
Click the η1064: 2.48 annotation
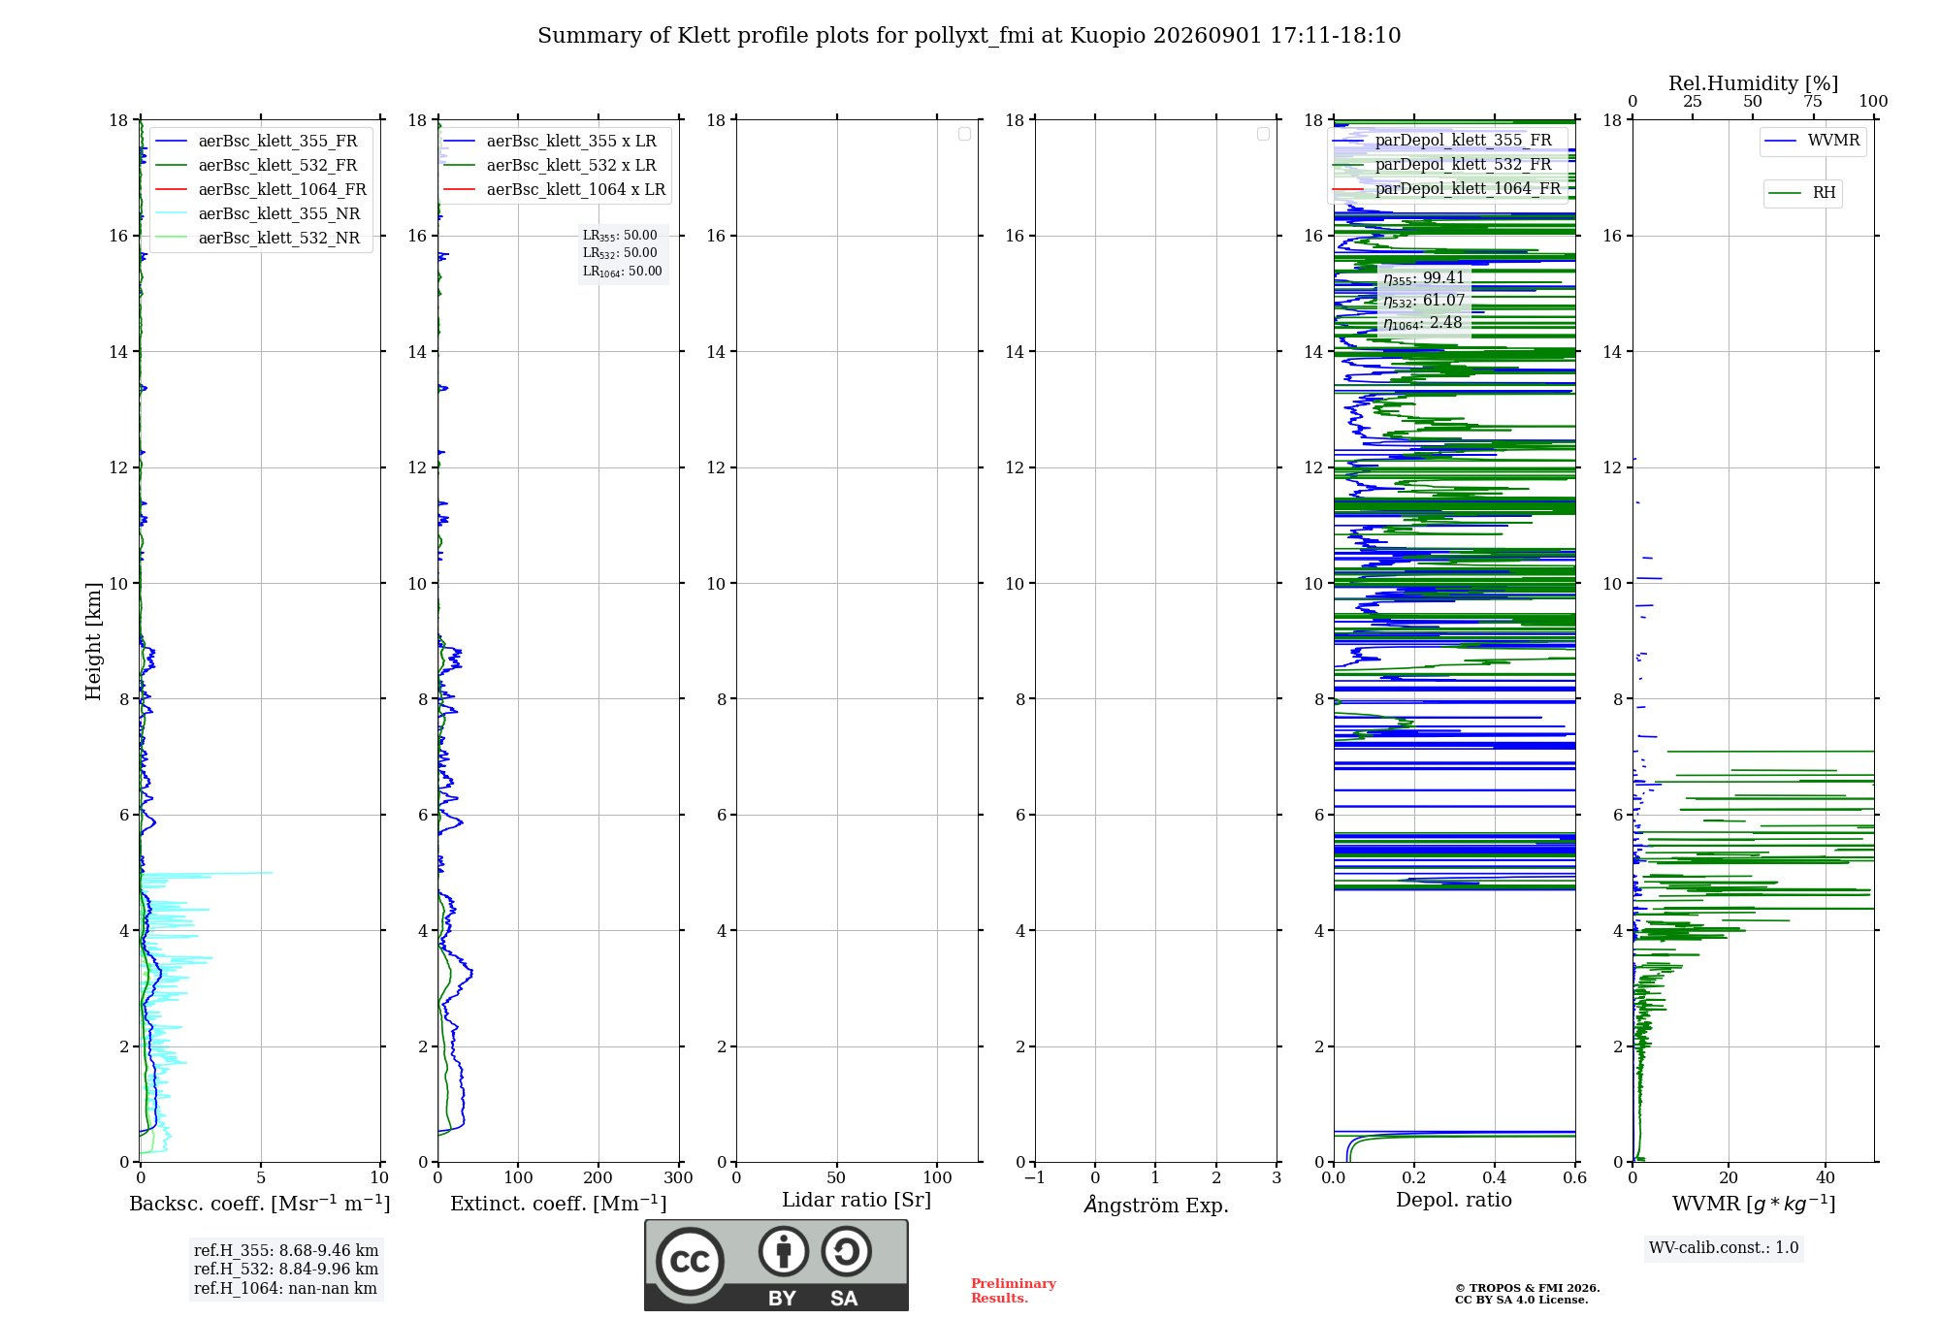[1423, 323]
